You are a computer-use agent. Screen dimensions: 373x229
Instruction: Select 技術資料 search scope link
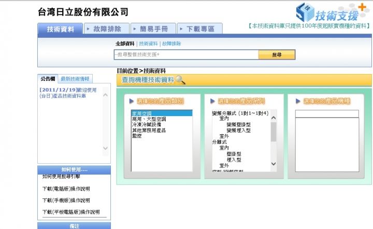point(148,44)
